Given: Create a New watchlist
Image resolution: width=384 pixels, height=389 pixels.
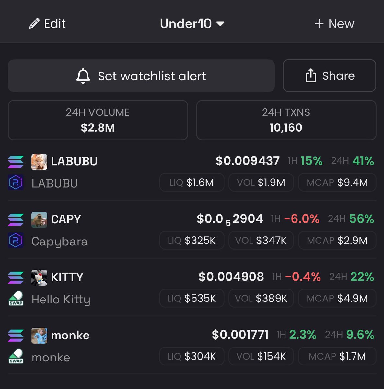Looking at the screenshot, I should (x=334, y=24).
